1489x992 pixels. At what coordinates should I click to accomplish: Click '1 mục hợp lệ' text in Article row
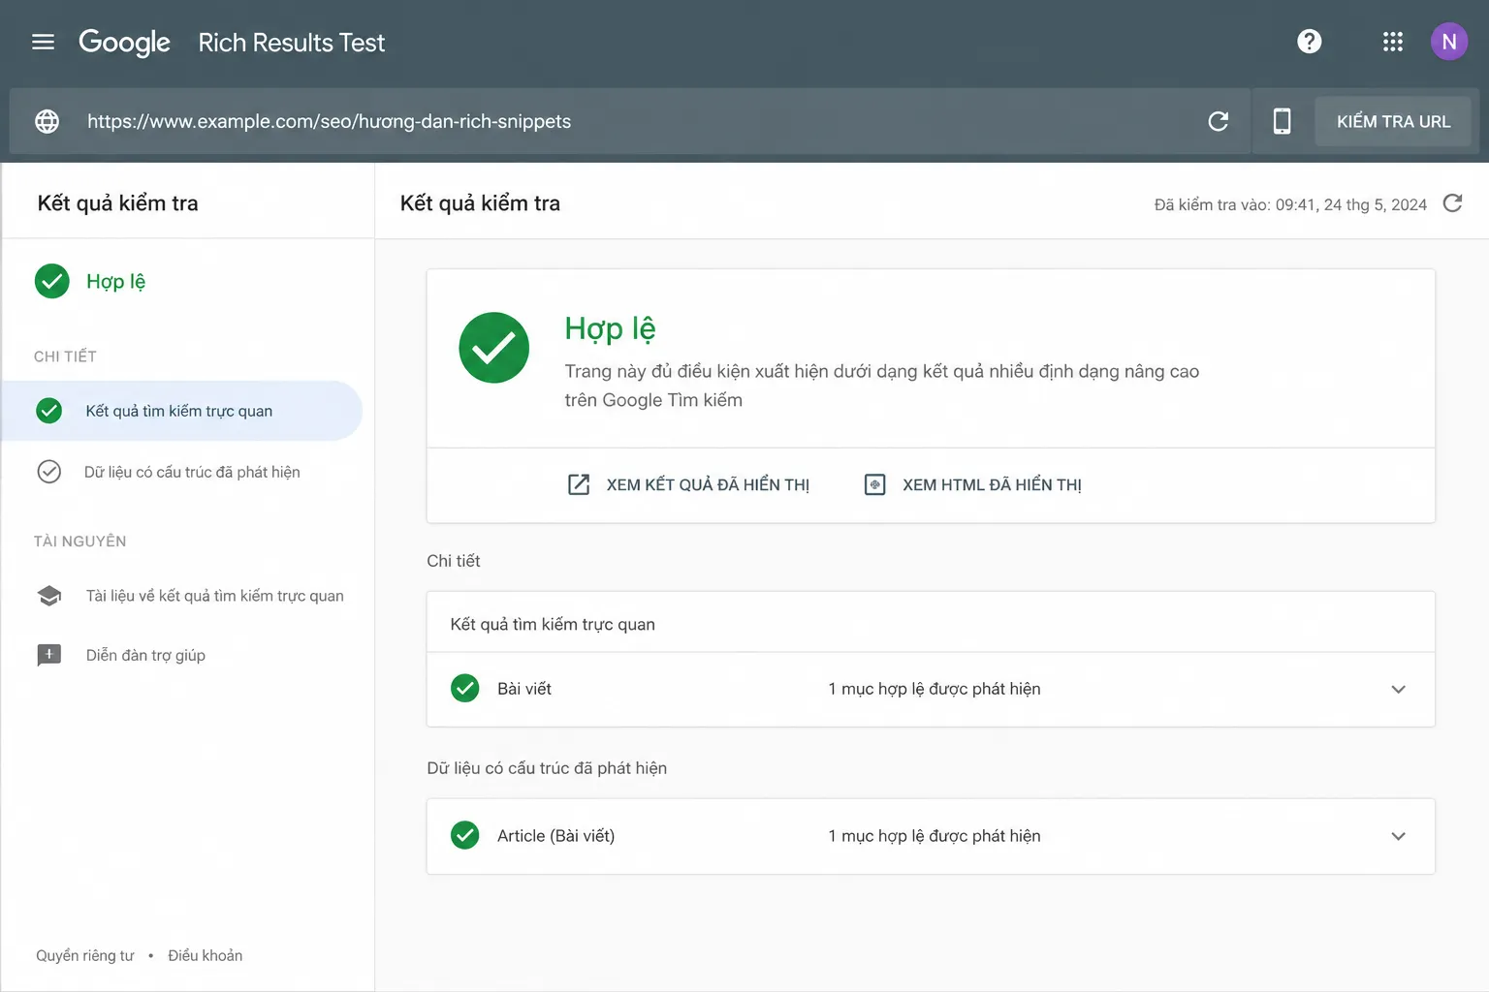pos(935,836)
